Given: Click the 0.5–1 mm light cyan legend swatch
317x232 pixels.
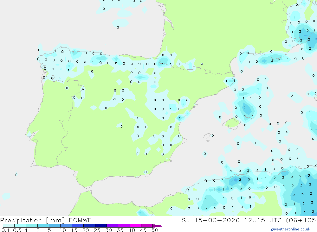Looking at the screenshot, I should click(x=20, y=226).
